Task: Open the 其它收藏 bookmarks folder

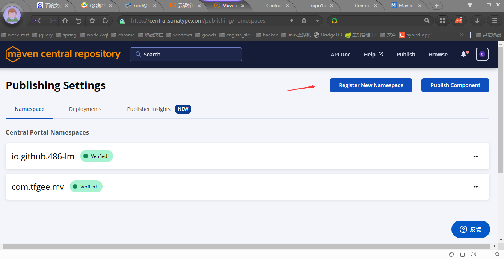Action: coord(488,35)
